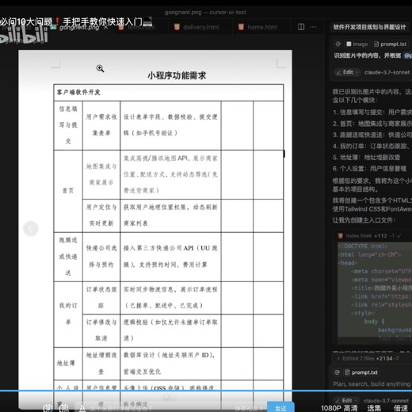
Task: Click the blue 发送 send button
Action: (280, 407)
